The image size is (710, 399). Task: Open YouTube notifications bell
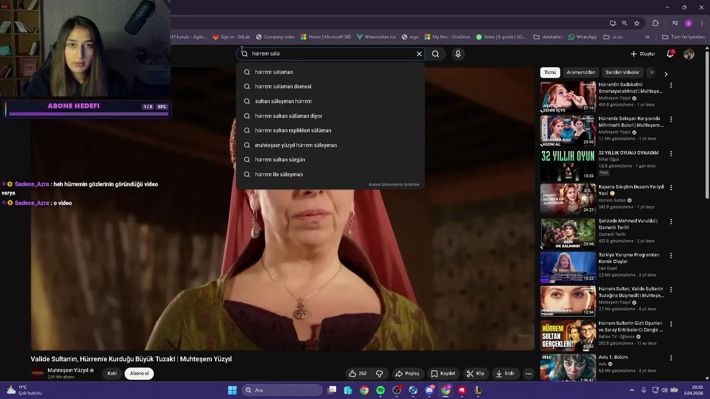pos(670,54)
